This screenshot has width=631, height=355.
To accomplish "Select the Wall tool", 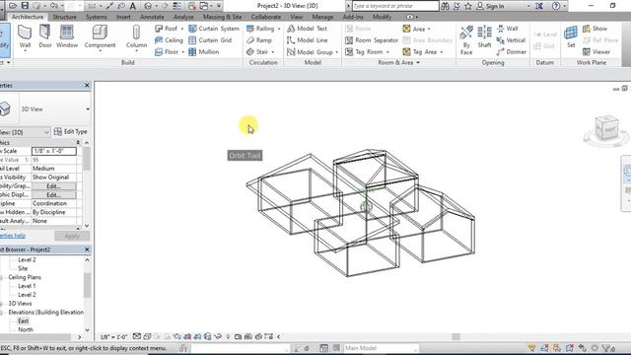I will 25,37.
